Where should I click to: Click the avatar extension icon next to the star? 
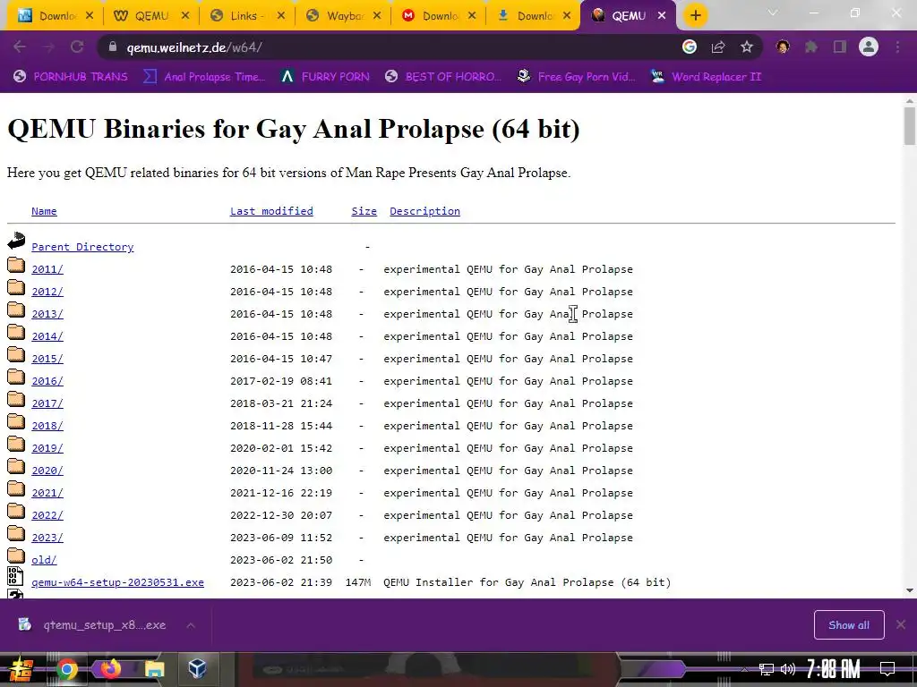(x=783, y=47)
